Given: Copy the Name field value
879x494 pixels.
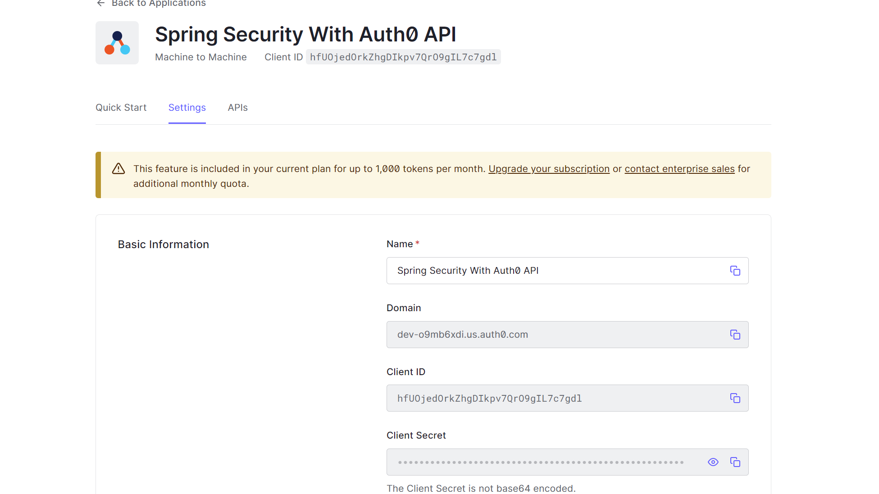Looking at the screenshot, I should point(735,271).
